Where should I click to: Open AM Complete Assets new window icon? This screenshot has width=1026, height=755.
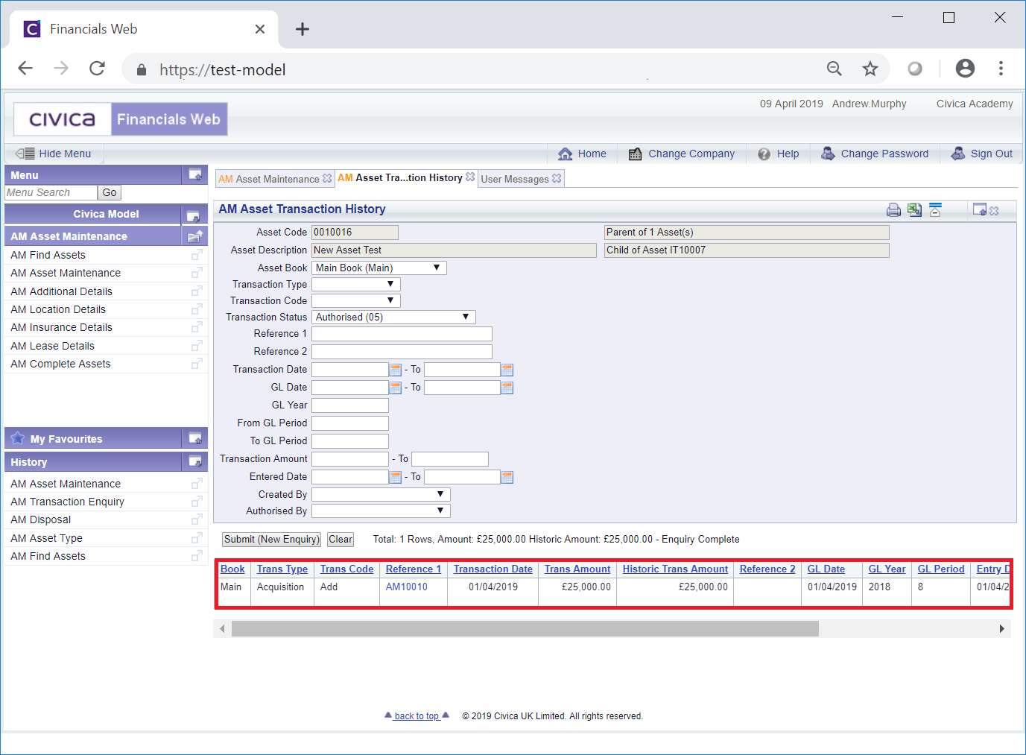point(197,364)
